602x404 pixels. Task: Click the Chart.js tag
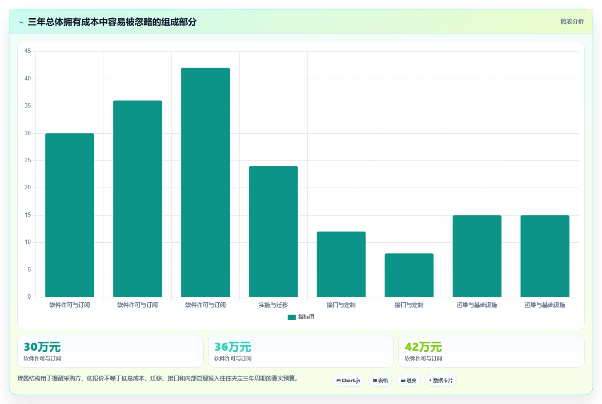[348, 380]
